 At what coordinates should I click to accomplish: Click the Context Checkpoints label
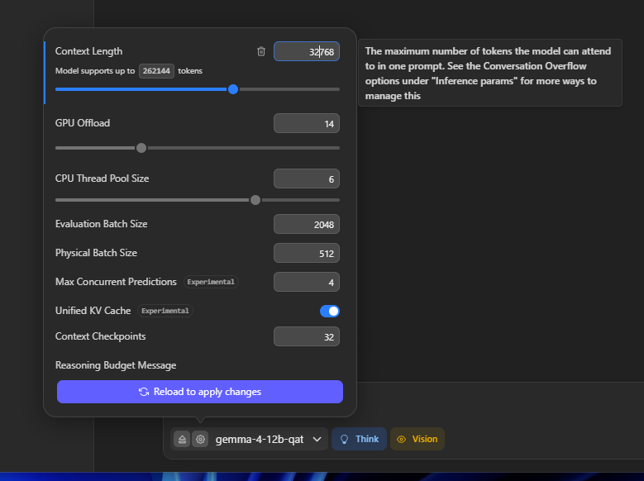(101, 336)
